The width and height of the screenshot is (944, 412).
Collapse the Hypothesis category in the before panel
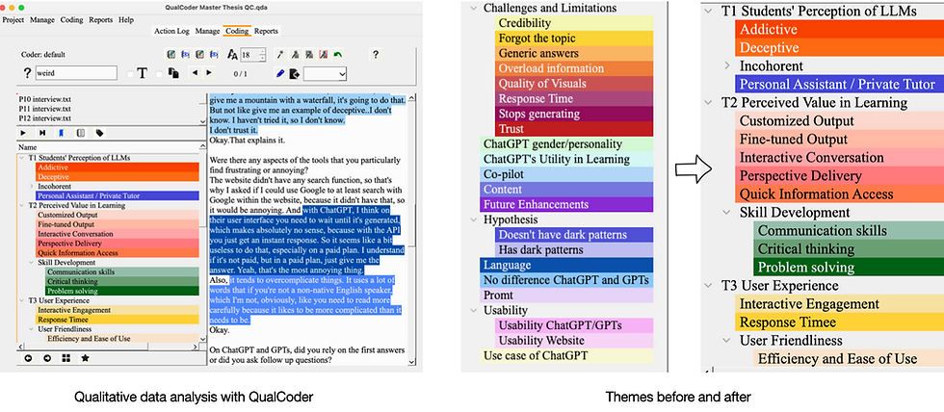474,219
